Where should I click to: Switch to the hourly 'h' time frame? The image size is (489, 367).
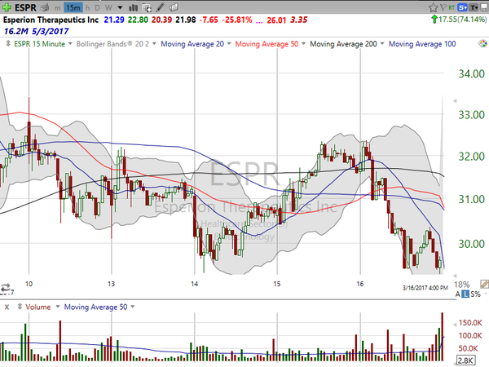[88, 8]
